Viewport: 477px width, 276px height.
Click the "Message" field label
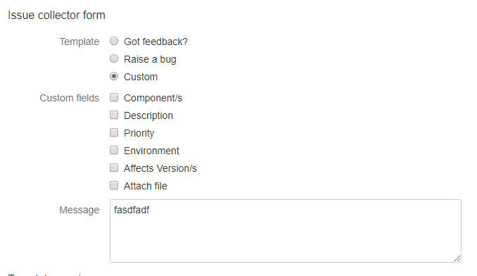point(79,210)
